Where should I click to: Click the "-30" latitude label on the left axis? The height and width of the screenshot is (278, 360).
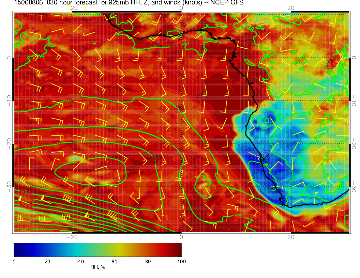(9, 187)
